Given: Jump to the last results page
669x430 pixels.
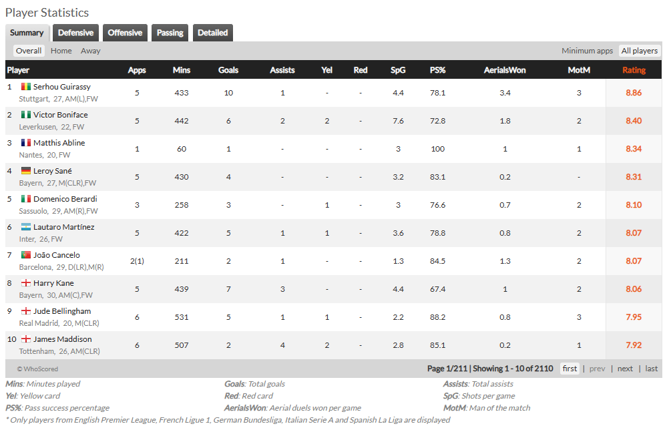Looking at the screenshot, I should pyautogui.click(x=652, y=369).
